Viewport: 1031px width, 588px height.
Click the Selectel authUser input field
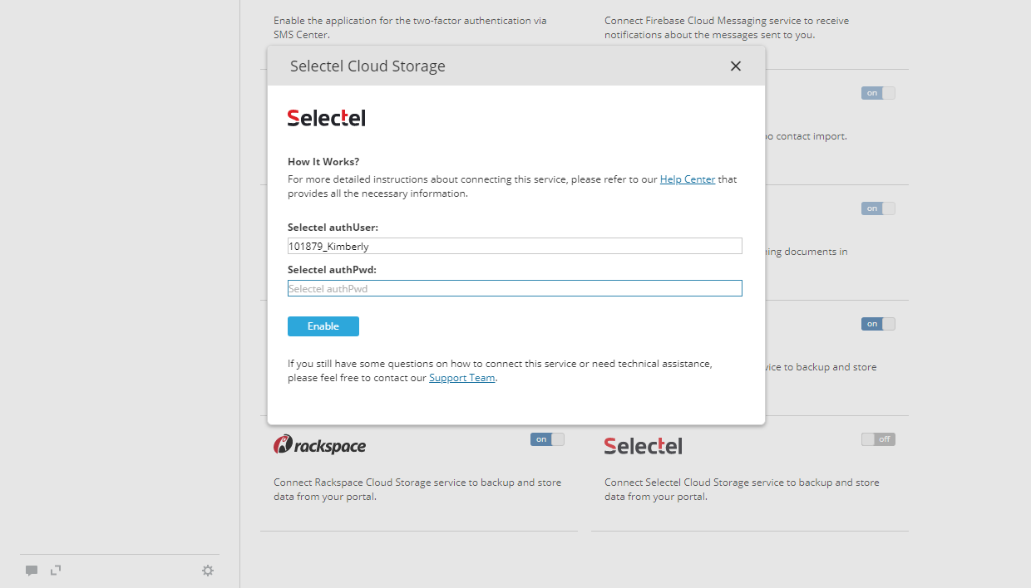pyautogui.click(x=515, y=246)
